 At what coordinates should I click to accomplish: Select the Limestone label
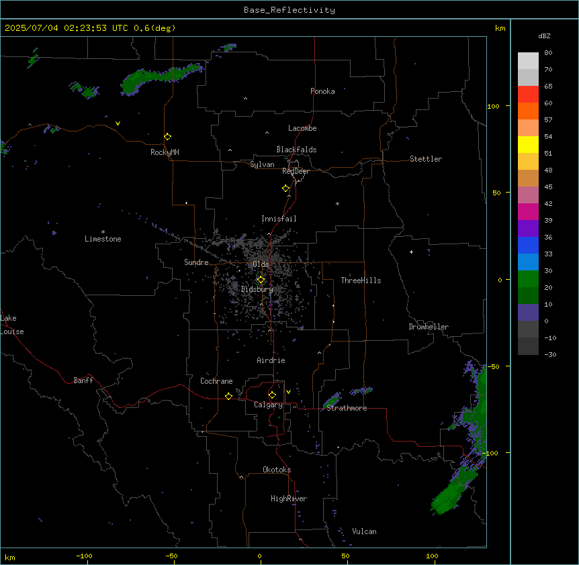point(103,239)
